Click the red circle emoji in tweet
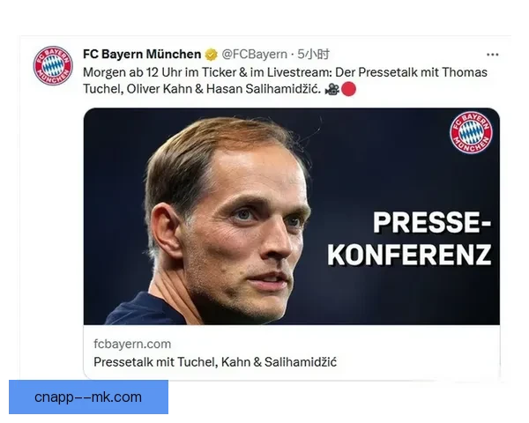The height and width of the screenshot is (423, 529). click(348, 89)
